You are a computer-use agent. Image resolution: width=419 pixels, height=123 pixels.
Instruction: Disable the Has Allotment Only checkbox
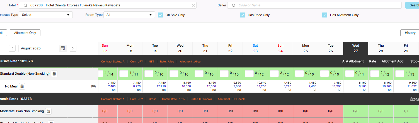click(325, 15)
